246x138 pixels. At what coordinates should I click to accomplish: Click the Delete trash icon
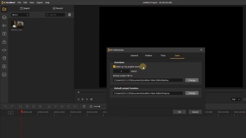point(40,107)
